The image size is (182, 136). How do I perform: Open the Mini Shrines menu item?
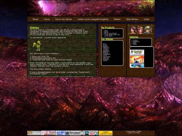tap(132, 19)
